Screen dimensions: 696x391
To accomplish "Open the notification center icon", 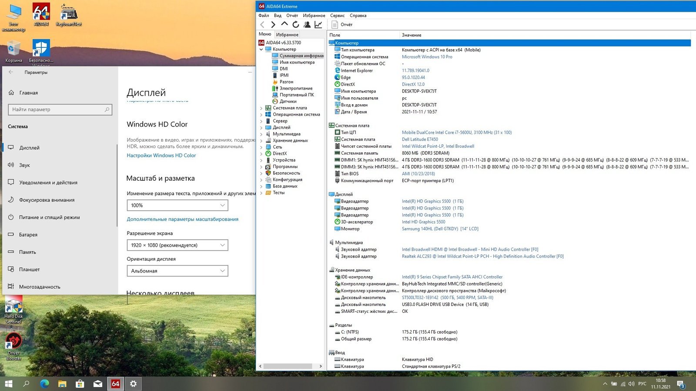I will coord(681,384).
